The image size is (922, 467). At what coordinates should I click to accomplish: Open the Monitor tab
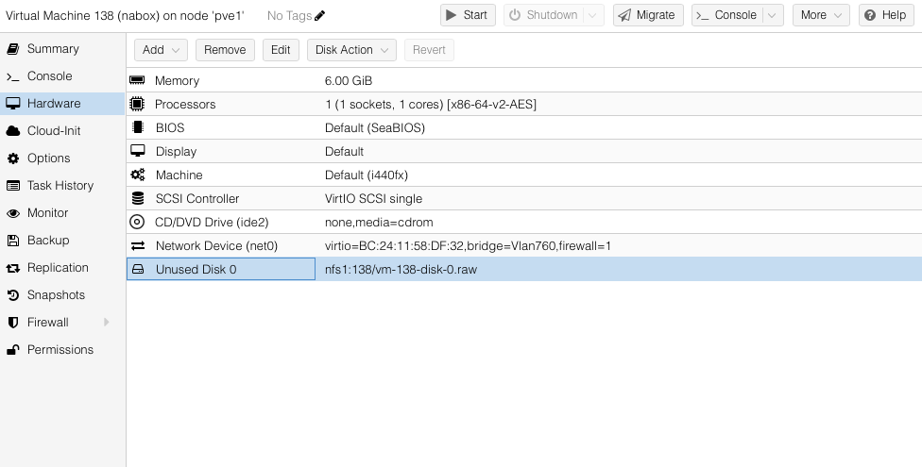(x=62, y=212)
